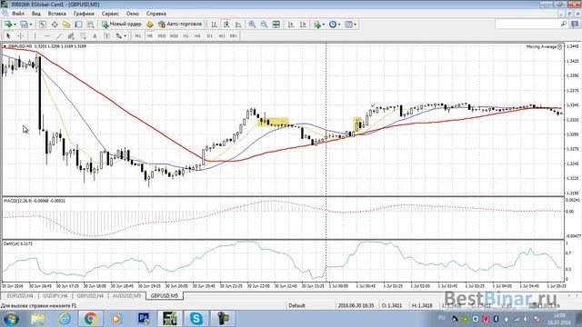
Task: Switch to the USDJPY,H4 chart tab
Action: click(x=55, y=296)
